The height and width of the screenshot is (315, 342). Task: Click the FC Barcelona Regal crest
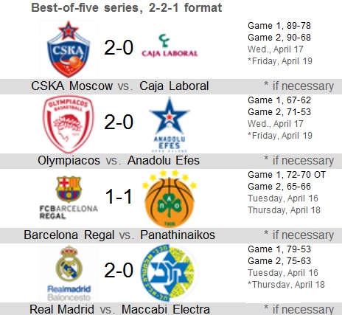[x=69, y=198]
